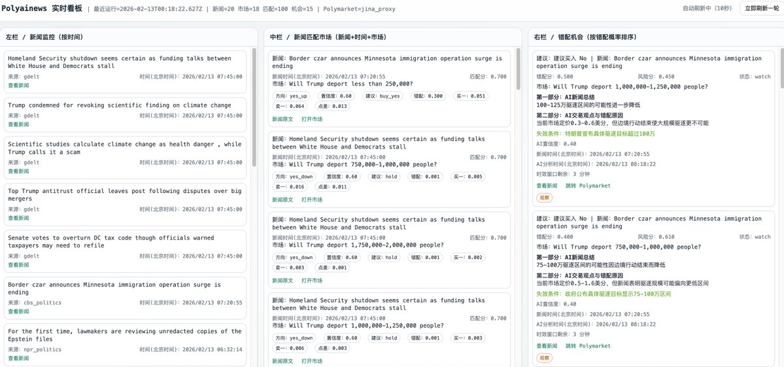Screen dimensions: 784x367
Task: Click 来源: npr_politics source label
Action: tap(35, 349)
